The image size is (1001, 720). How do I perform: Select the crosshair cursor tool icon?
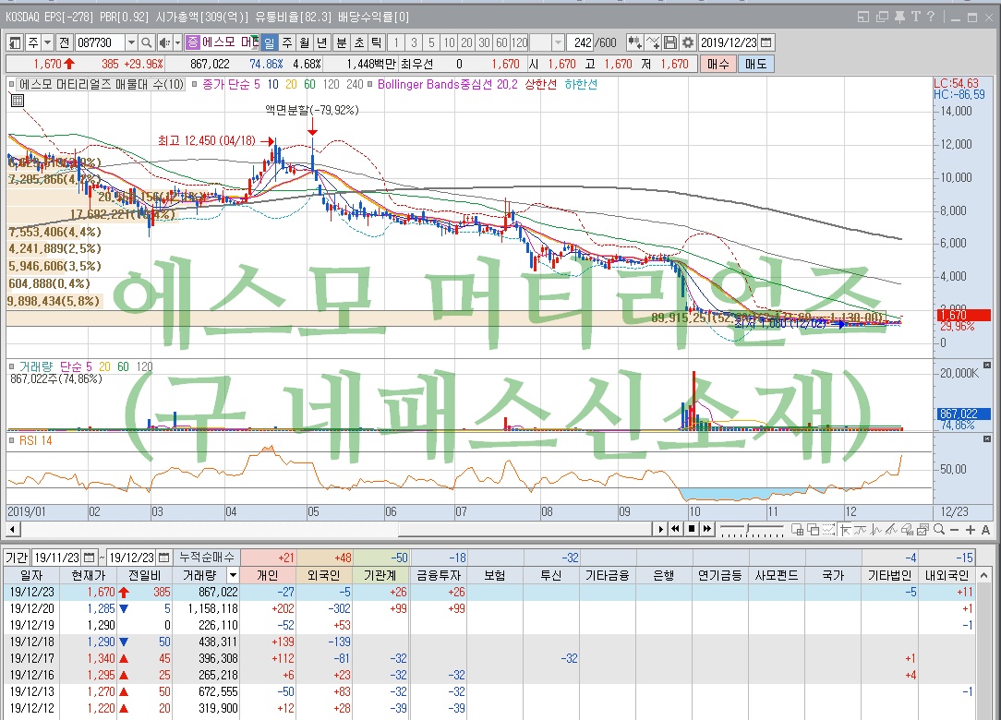coord(845,529)
